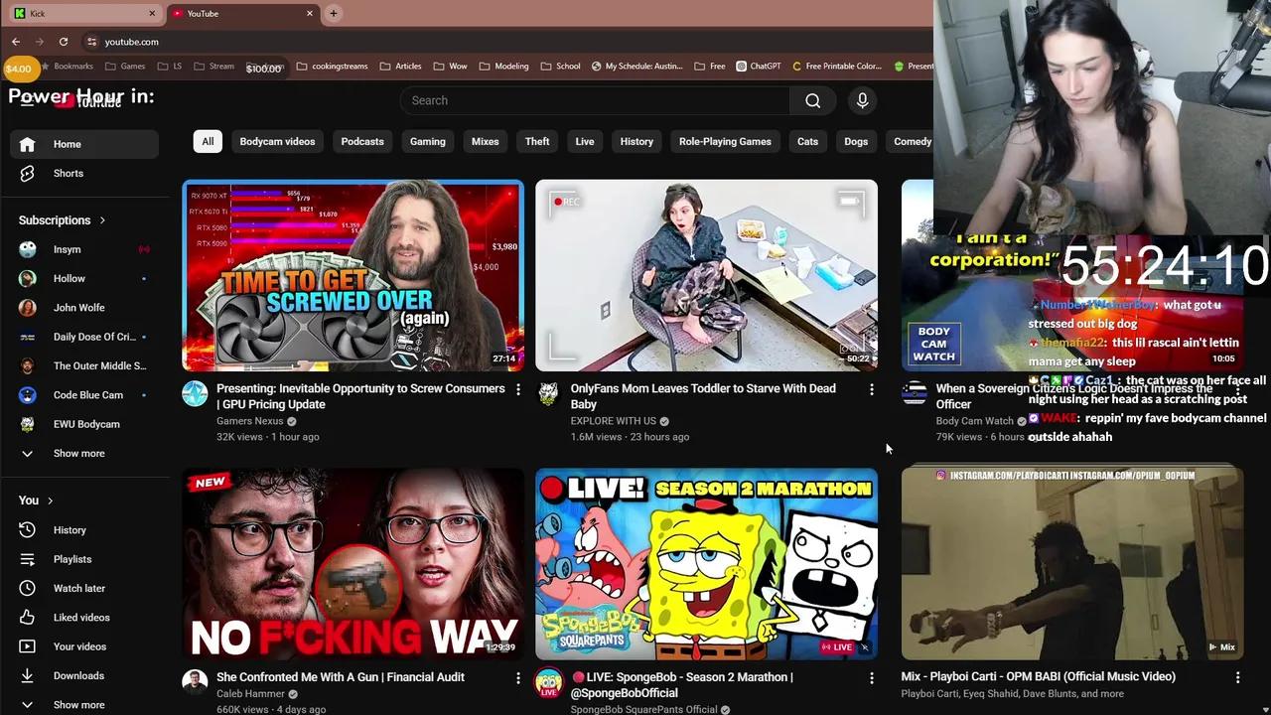Open Playlists in the sidebar
The height and width of the screenshot is (715, 1271).
click(84, 559)
